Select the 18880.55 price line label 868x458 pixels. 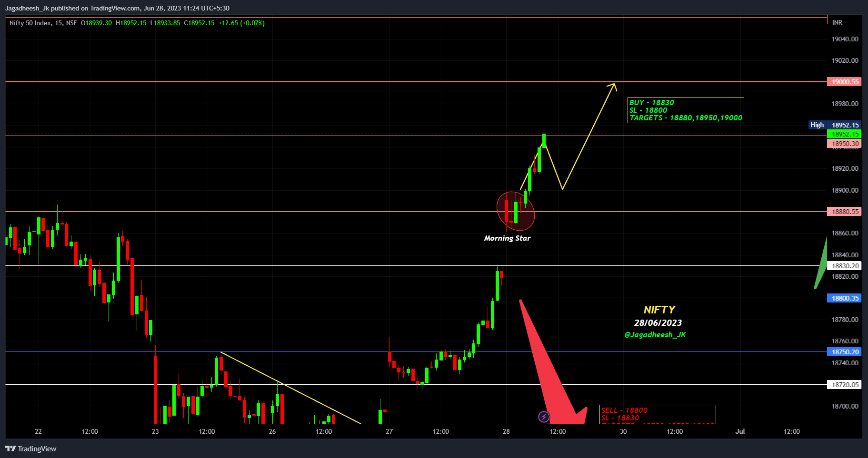(845, 212)
